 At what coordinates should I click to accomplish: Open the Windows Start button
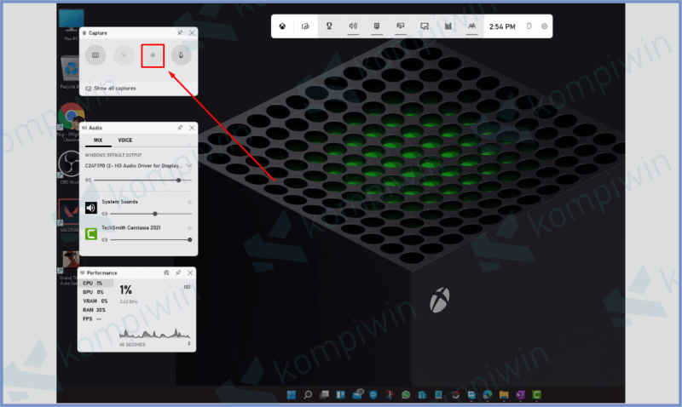[292, 395]
